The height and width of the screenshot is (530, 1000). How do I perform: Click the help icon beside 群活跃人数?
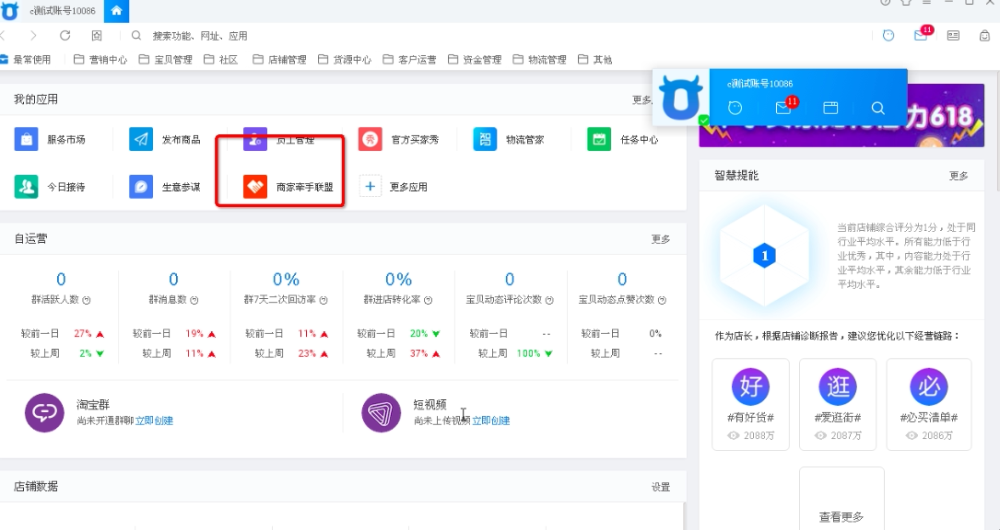(x=87, y=300)
